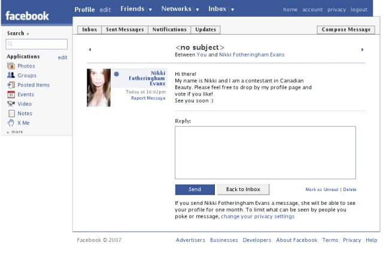Open Nikki Fotheringham Evans link in subject header

click(x=251, y=54)
